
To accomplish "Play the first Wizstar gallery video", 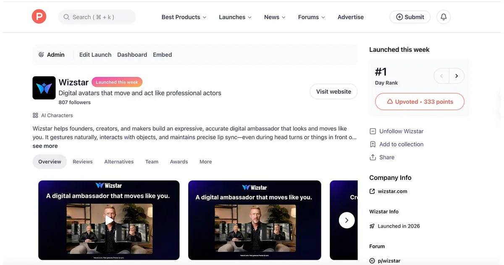I will coord(109,220).
